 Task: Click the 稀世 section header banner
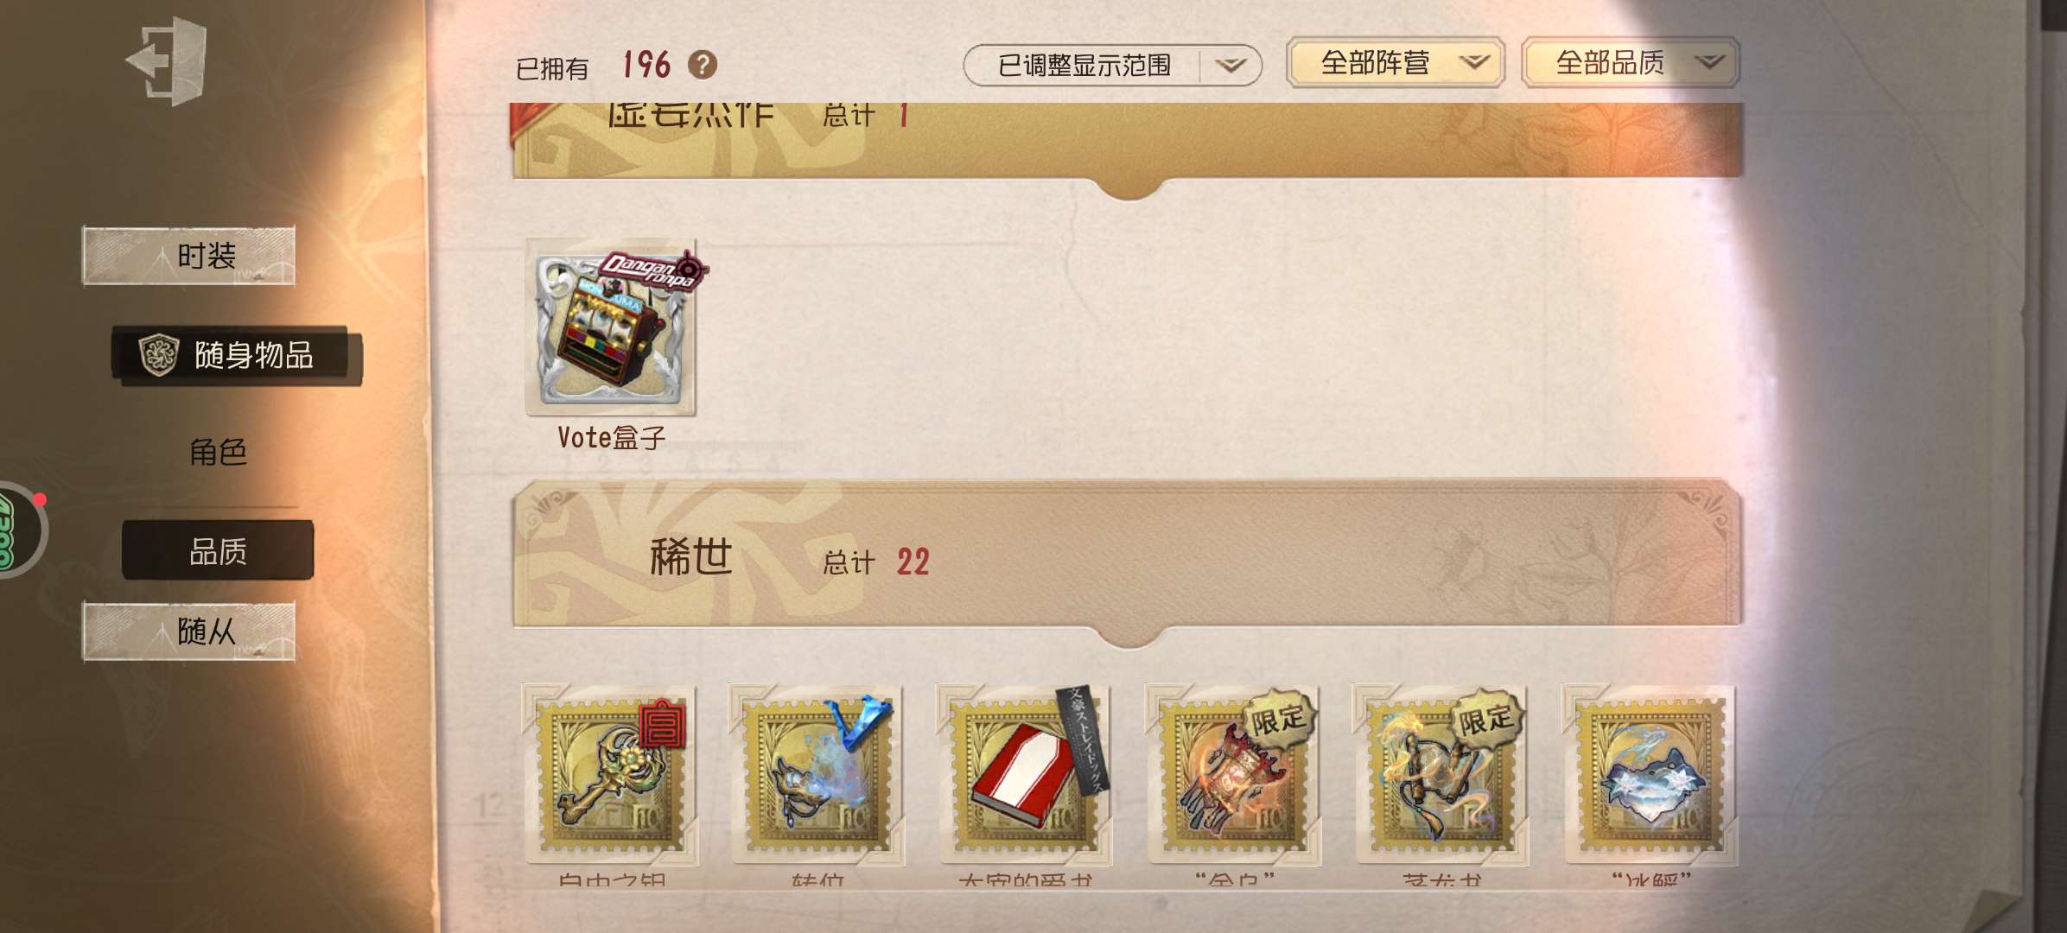coord(1128,555)
